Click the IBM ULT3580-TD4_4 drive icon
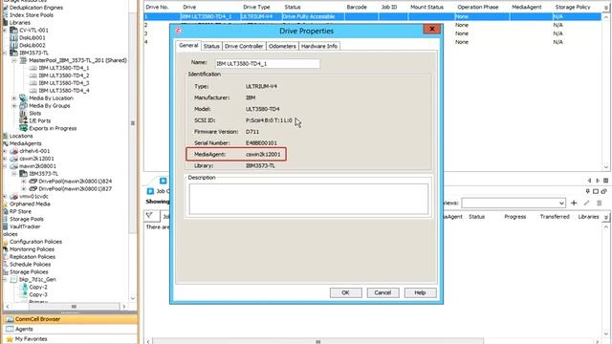The image size is (612, 344). [x=33, y=91]
